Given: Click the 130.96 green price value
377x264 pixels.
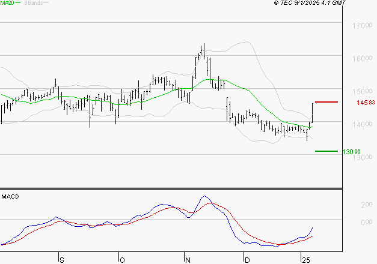Looking at the screenshot, I should point(352,152).
